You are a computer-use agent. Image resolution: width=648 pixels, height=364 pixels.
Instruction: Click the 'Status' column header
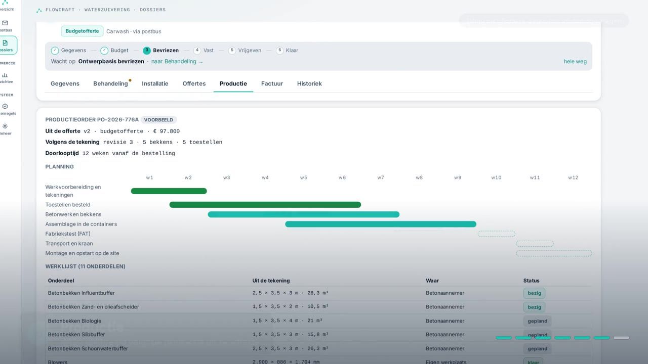coord(532,281)
